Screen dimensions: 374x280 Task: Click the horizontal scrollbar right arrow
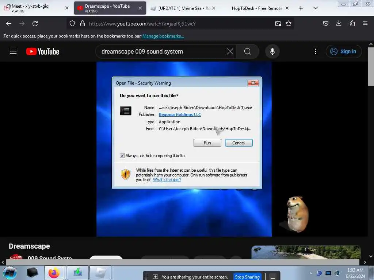click(x=365, y=262)
